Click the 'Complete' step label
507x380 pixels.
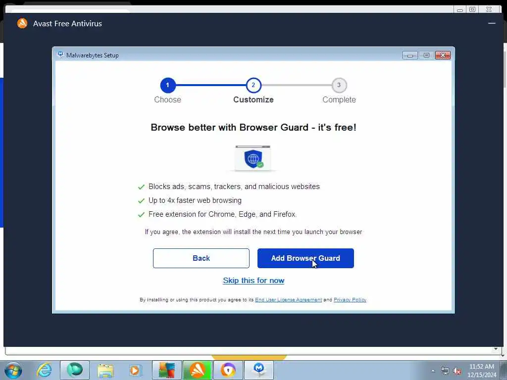(x=339, y=99)
